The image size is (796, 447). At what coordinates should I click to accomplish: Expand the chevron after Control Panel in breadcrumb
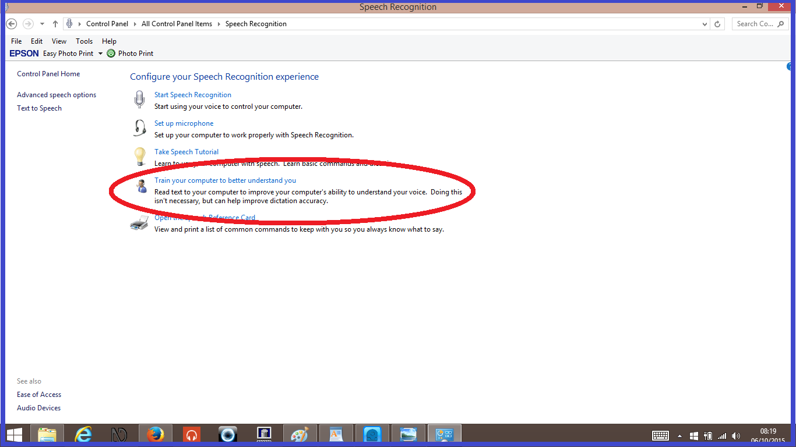[x=135, y=24]
